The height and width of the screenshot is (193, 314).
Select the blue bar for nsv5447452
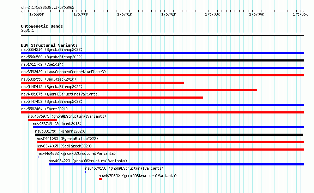coord(162,105)
